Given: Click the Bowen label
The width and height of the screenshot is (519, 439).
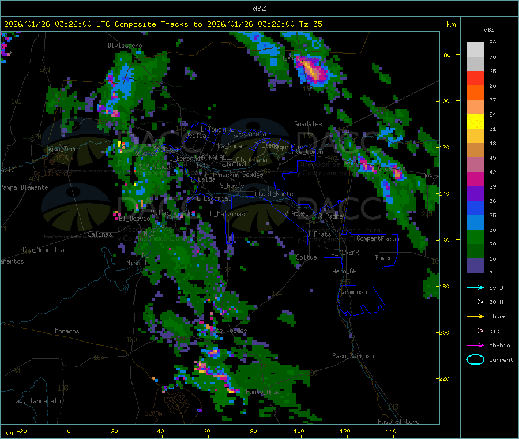Looking at the screenshot, I should click(383, 258).
